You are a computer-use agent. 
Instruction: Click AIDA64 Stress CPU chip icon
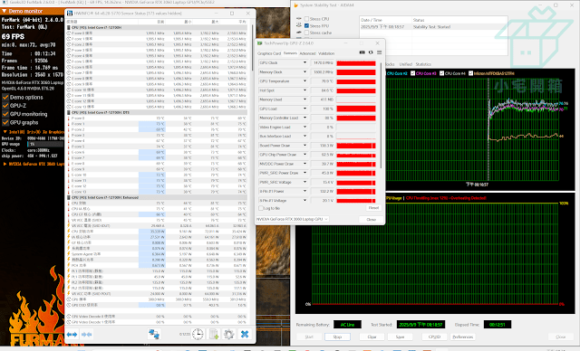(x=299, y=18)
